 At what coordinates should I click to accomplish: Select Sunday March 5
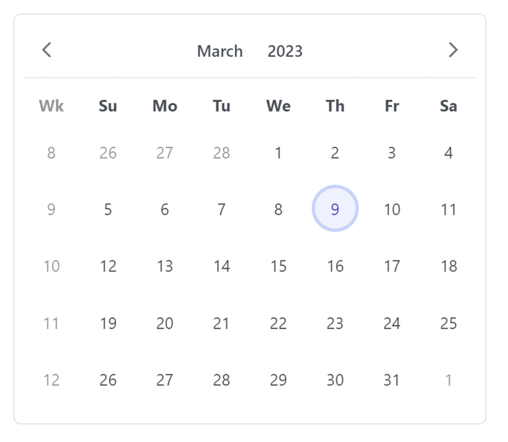[108, 209]
